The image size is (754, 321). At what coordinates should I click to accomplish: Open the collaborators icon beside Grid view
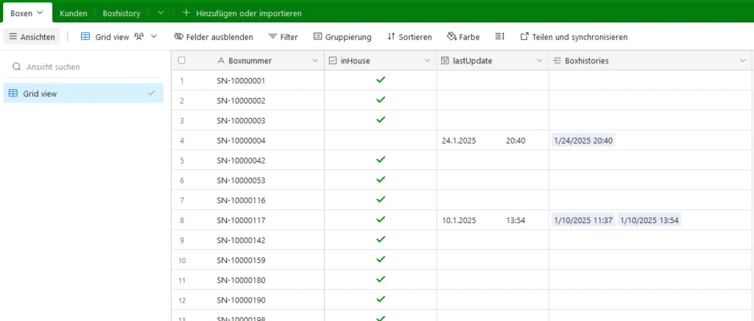(139, 37)
